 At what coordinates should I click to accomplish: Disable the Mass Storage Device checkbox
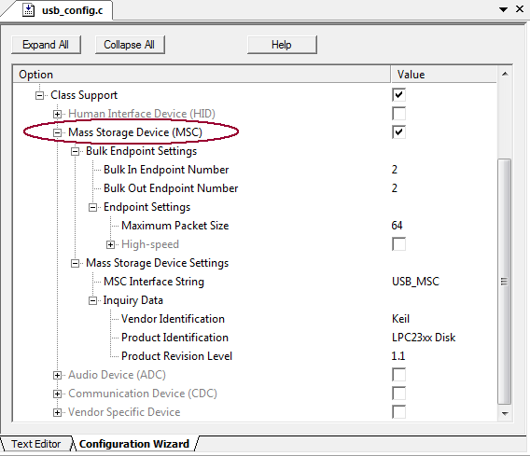pyautogui.click(x=398, y=132)
